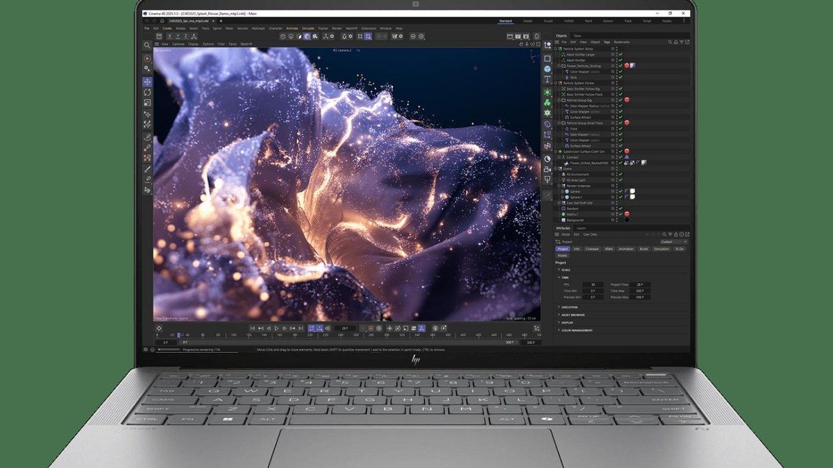Click the red tag on Particle Group Big
The height and width of the screenshot is (468, 833).
627,100
